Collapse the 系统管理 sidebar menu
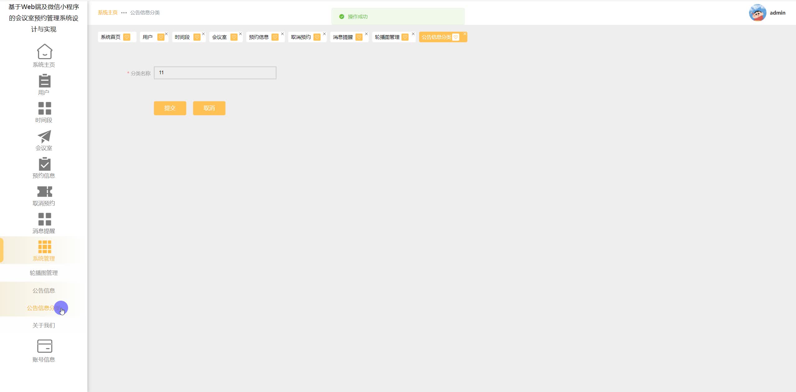This screenshot has height=392, width=796. 44,250
